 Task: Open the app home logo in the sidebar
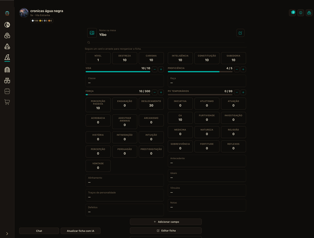(x=7, y=13)
